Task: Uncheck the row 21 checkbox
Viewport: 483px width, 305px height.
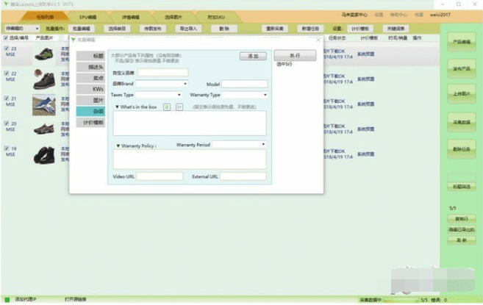Action: coord(7,98)
